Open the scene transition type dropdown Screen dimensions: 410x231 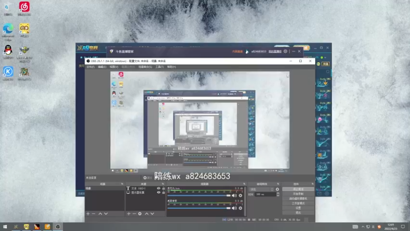coord(261,189)
